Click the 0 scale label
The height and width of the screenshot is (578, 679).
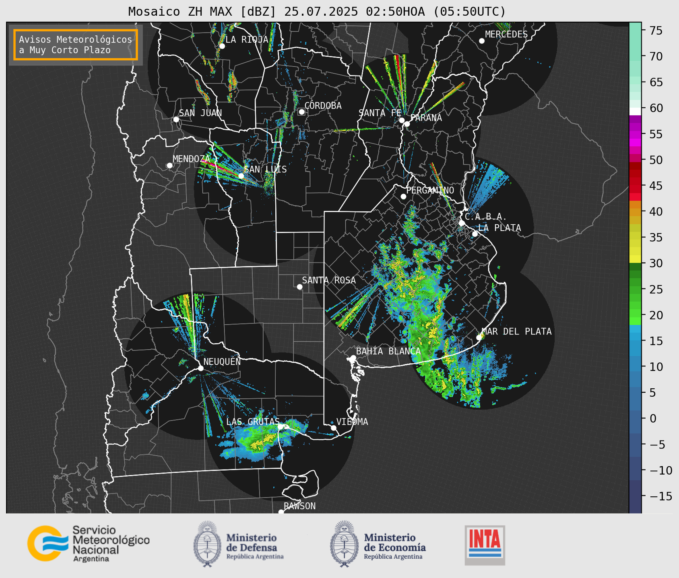(653, 418)
